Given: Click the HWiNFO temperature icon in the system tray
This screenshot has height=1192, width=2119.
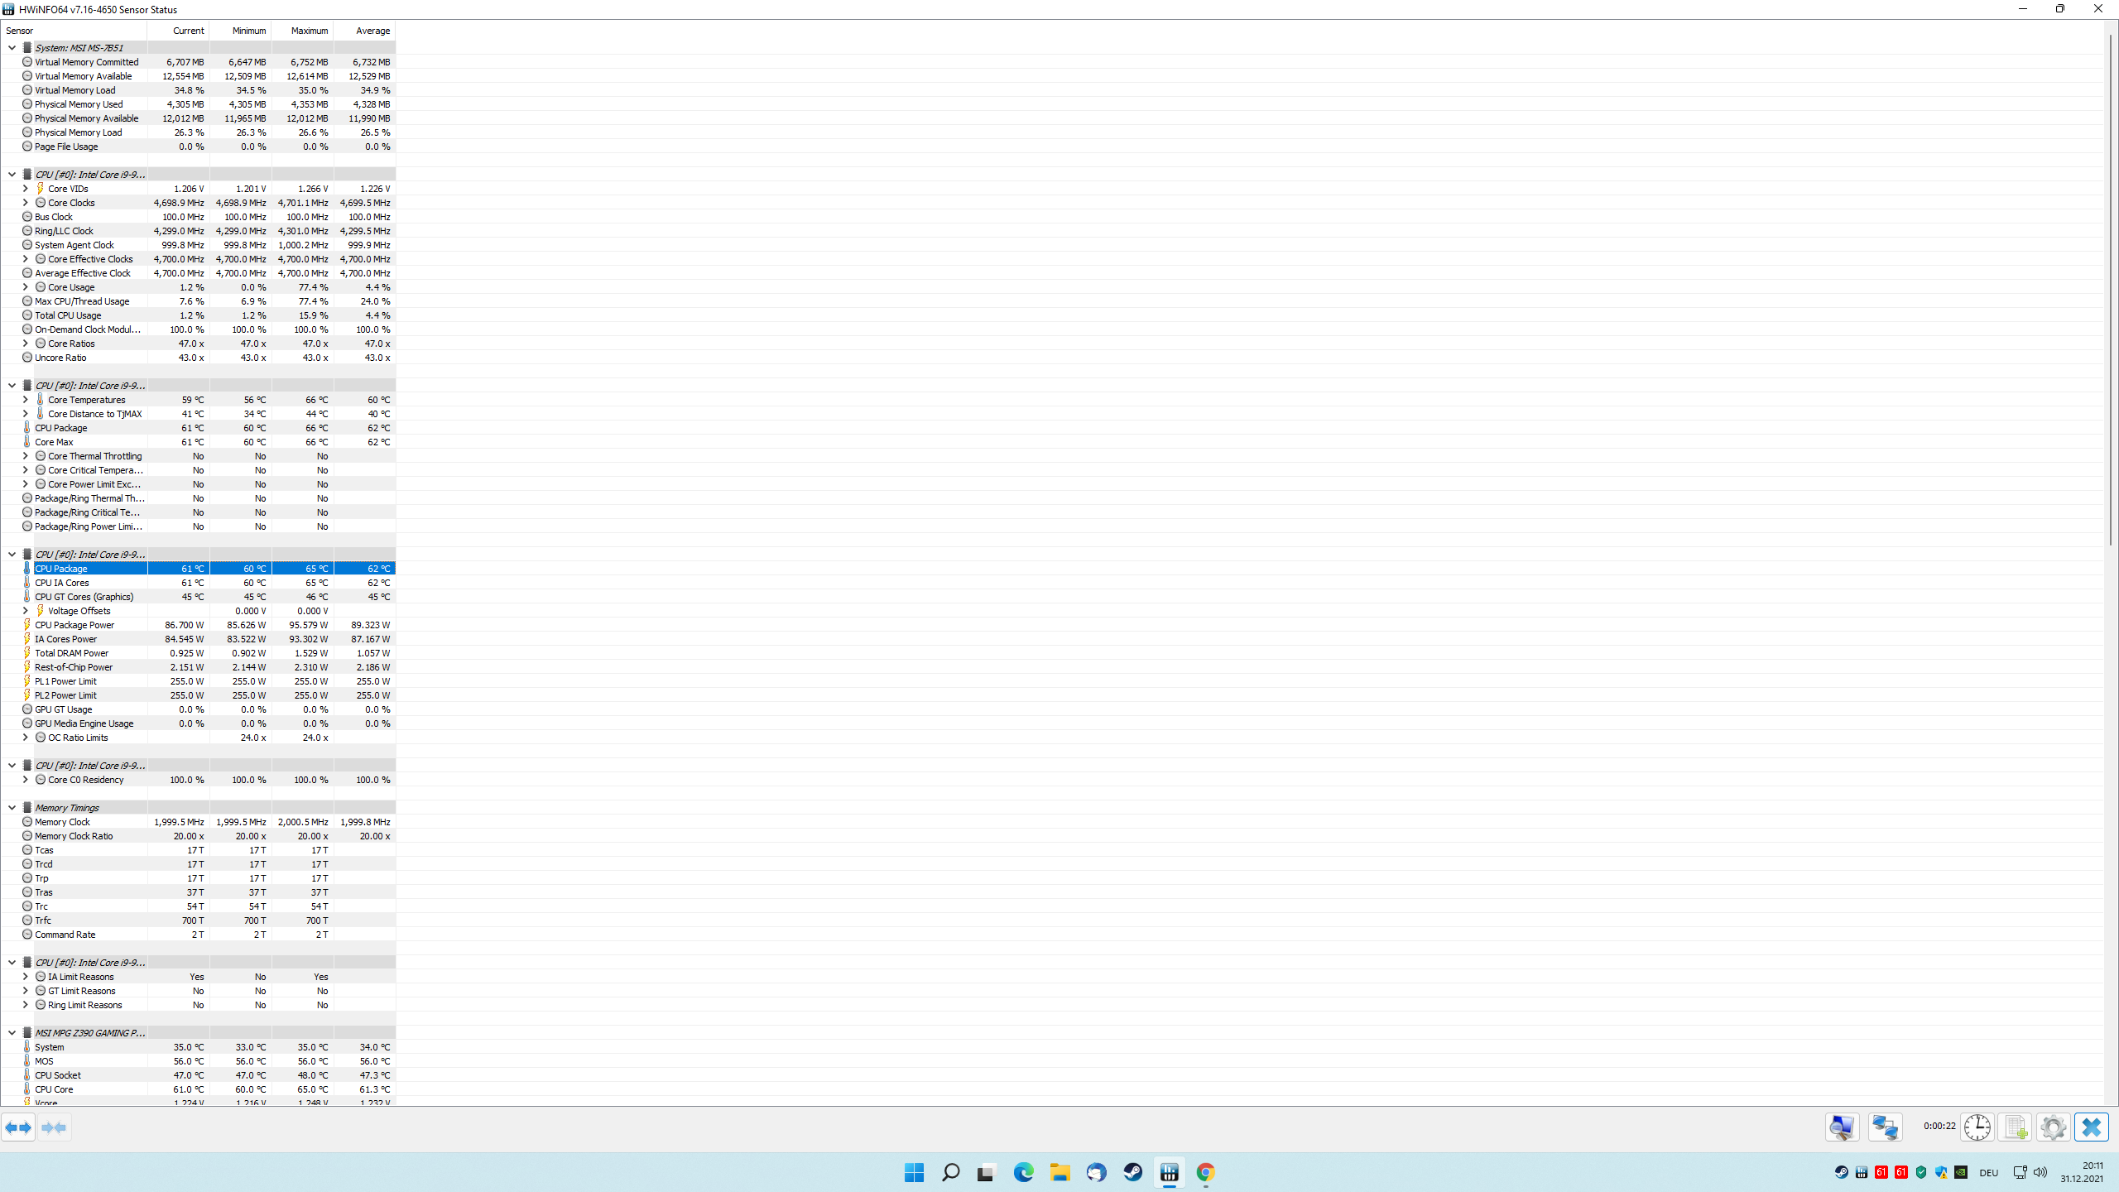Looking at the screenshot, I should pyautogui.click(x=1881, y=1172).
